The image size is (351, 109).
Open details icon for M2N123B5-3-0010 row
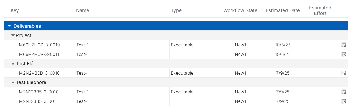pyautogui.click(x=344, y=92)
